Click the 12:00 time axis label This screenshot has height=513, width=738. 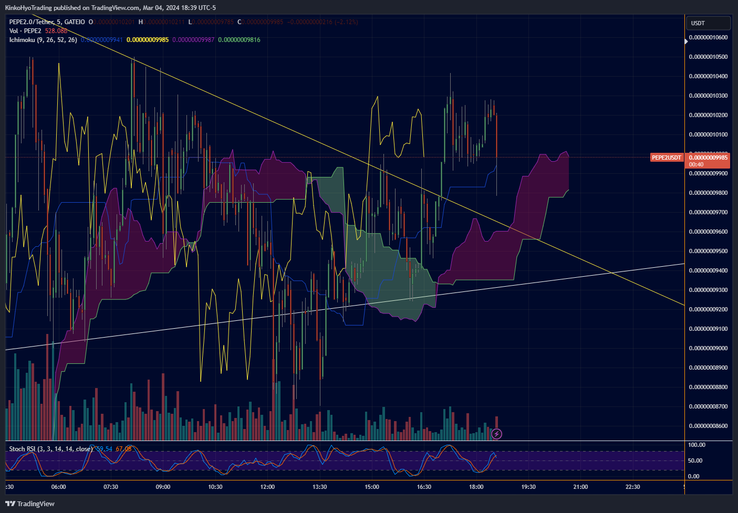(x=267, y=487)
